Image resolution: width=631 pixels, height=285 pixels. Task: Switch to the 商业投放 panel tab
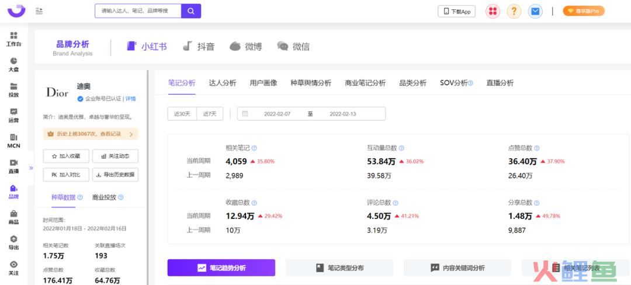(x=104, y=197)
